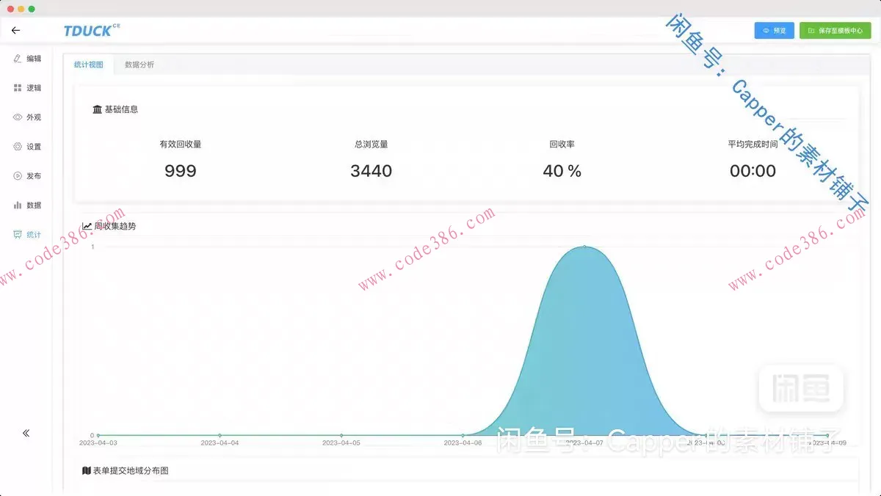This screenshot has width=881, height=496.
Task: Click the 预览 preview button
Action: pyautogui.click(x=774, y=31)
